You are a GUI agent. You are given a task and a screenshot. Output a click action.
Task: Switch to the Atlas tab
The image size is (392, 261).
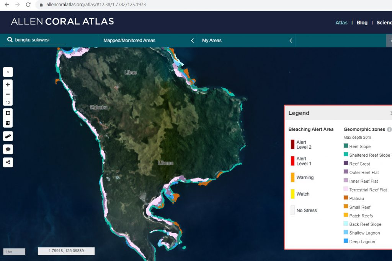[x=341, y=23]
